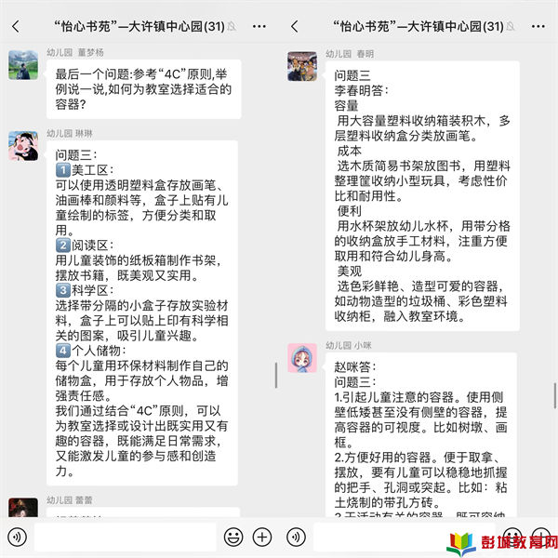This screenshot has height=558, width=558.
Task: Open left chat's group title 怡心书苑
Action: 139,26
